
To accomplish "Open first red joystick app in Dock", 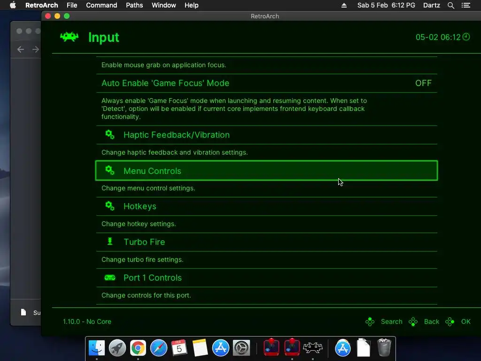I will coord(272,347).
